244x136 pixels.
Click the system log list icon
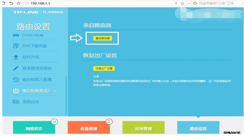click(16, 102)
